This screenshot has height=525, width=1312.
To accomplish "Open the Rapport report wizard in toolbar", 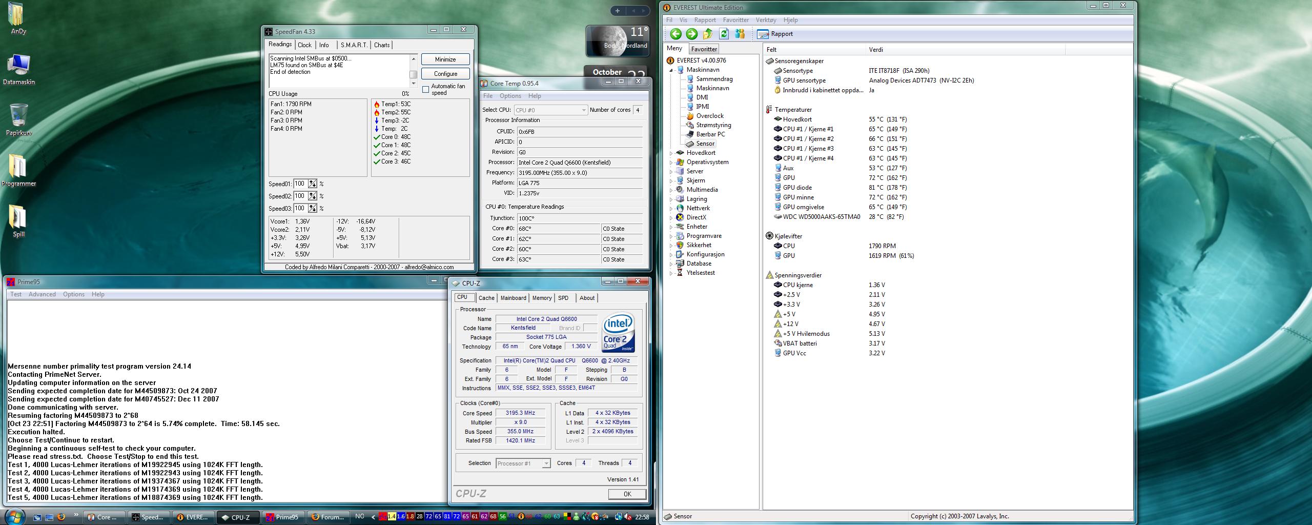I will pyautogui.click(x=775, y=34).
